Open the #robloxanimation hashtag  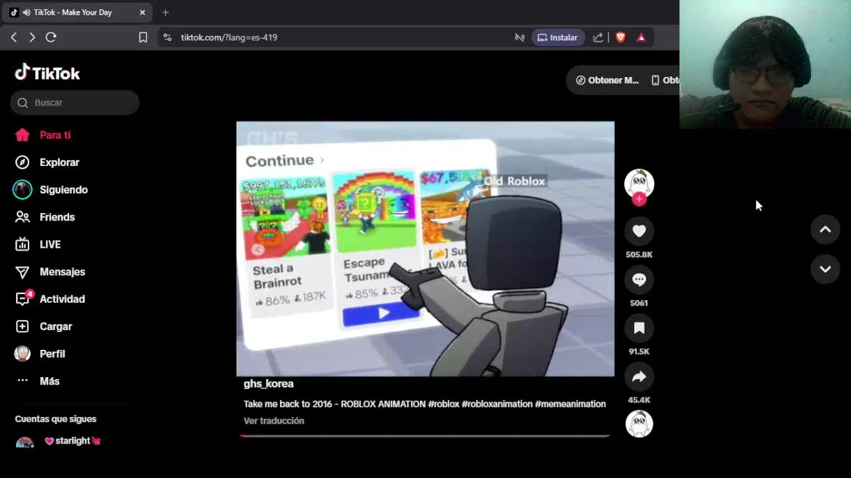(x=497, y=404)
